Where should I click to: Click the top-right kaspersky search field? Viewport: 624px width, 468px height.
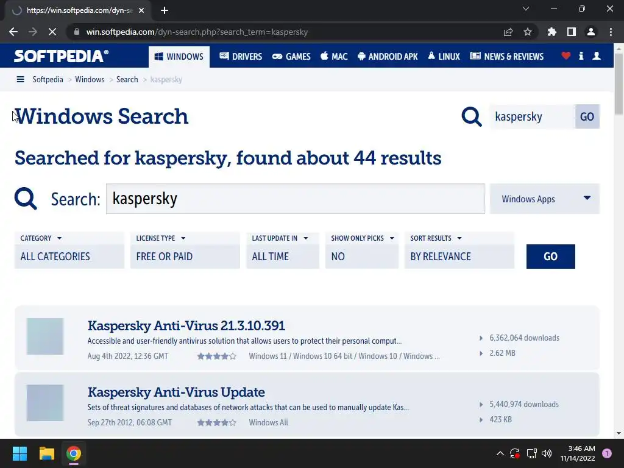pos(533,116)
